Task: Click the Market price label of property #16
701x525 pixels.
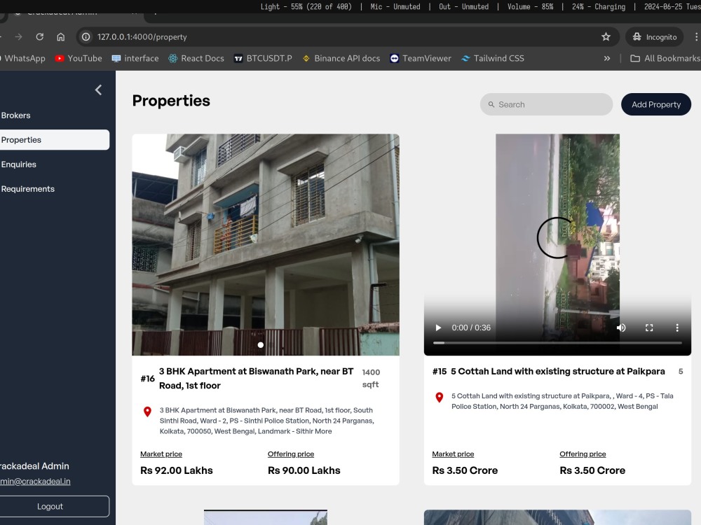Action: (161, 454)
